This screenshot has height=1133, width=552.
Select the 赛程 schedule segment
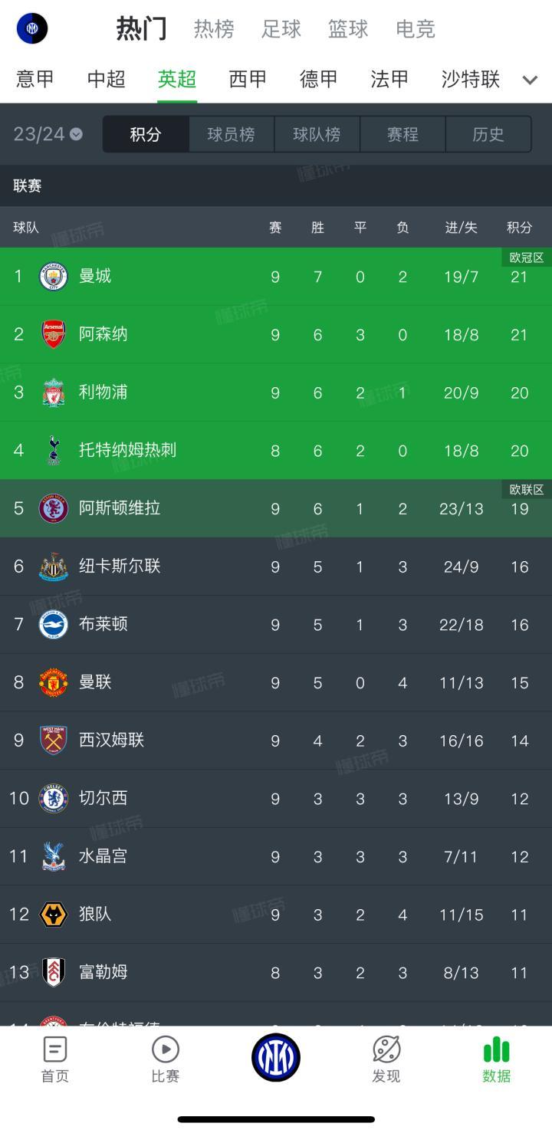click(402, 134)
